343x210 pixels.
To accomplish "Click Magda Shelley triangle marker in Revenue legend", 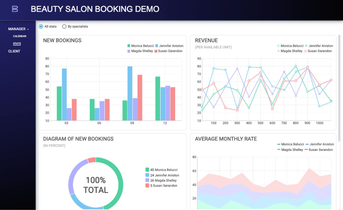I will click(x=278, y=51).
